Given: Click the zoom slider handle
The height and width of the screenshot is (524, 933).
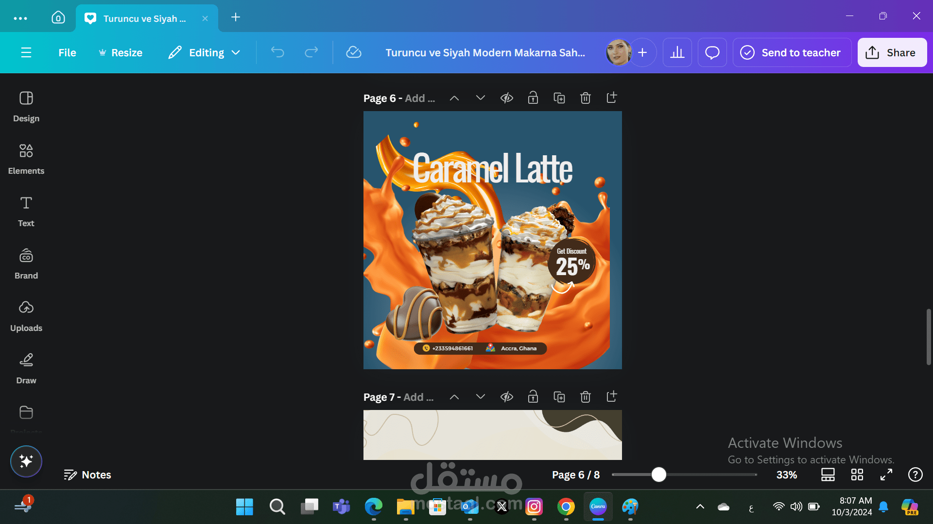Looking at the screenshot, I should [x=658, y=475].
